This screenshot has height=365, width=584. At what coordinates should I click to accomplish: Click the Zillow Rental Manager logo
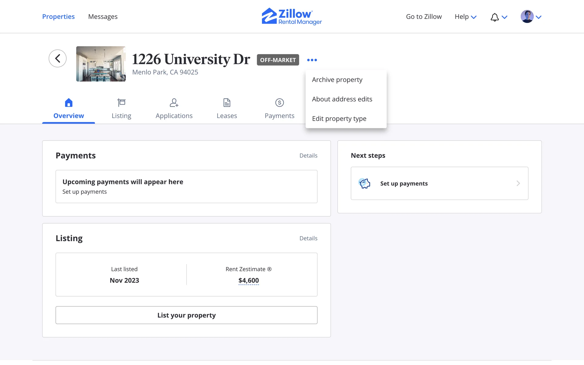pyautogui.click(x=292, y=16)
